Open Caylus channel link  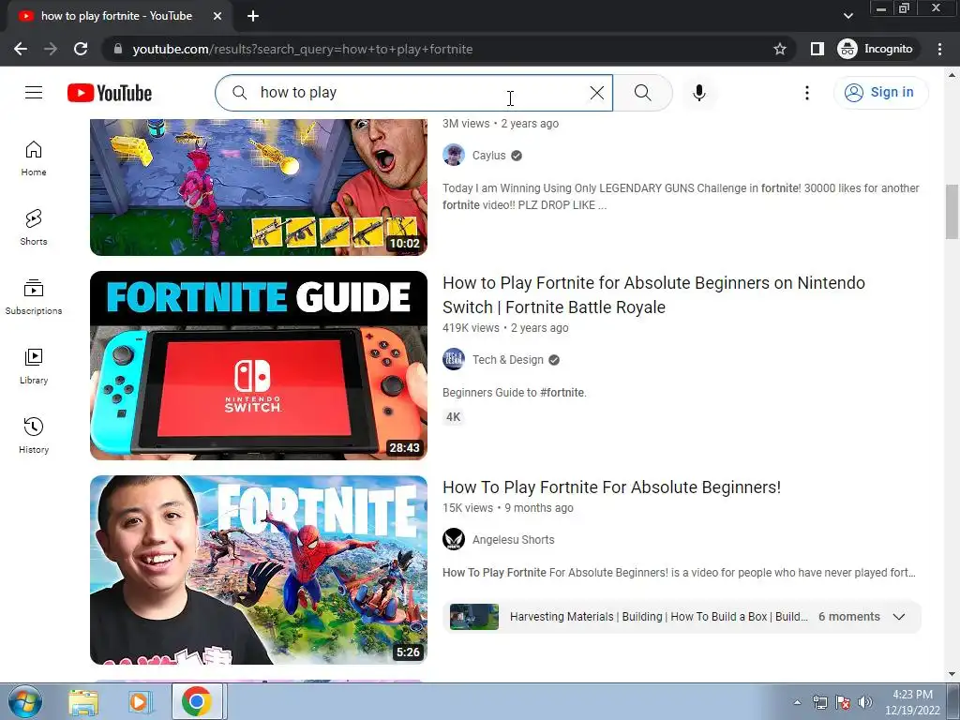488,156
